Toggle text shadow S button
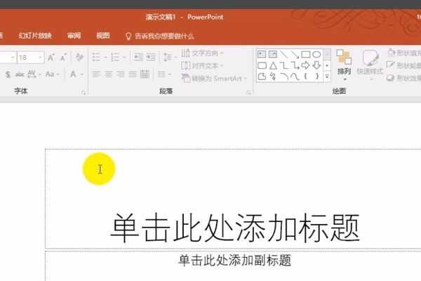Viewport: 421px width, 281px height. (x=8, y=74)
